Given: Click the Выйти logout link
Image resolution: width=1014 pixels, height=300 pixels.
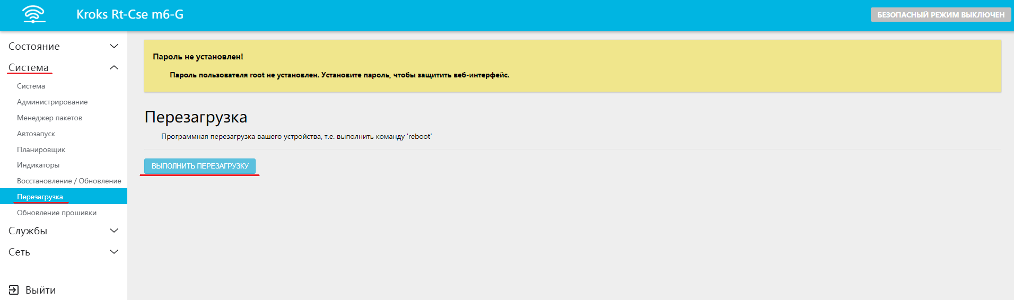Looking at the screenshot, I should [40, 290].
